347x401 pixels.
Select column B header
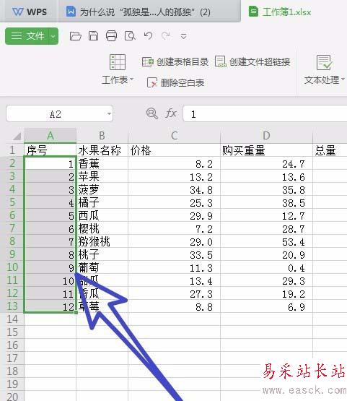[102, 136]
